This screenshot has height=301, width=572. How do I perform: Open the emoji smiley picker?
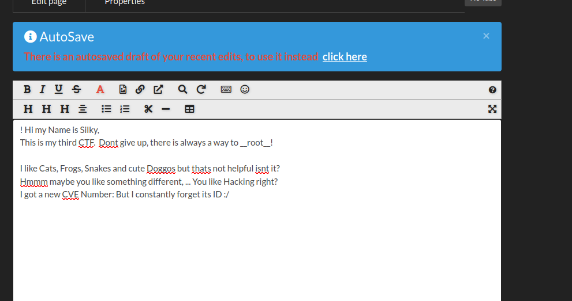tap(245, 89)
